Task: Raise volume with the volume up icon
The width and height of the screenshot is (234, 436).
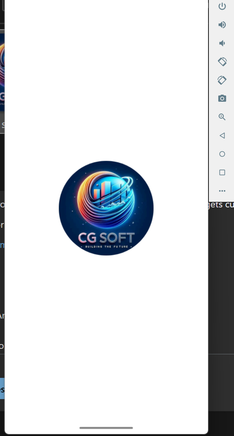Action: coord(222,25)
